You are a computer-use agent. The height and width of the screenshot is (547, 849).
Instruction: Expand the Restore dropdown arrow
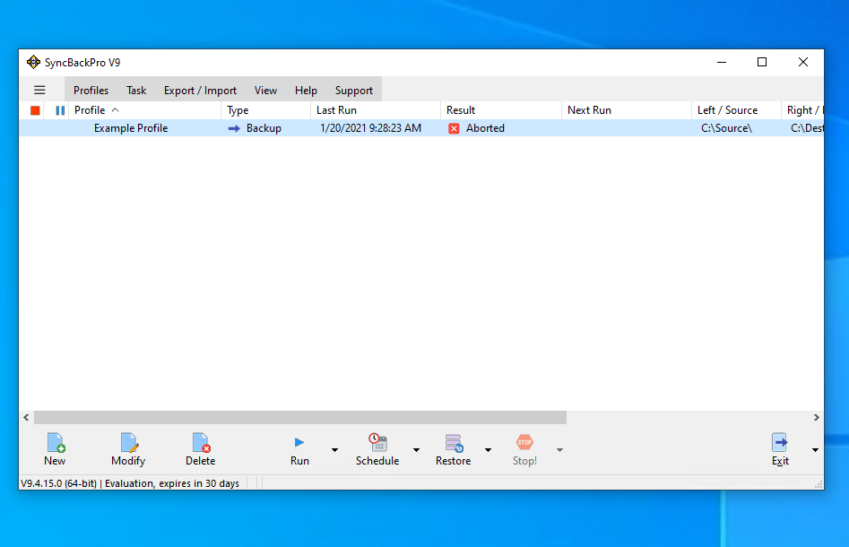pos(488,450)
